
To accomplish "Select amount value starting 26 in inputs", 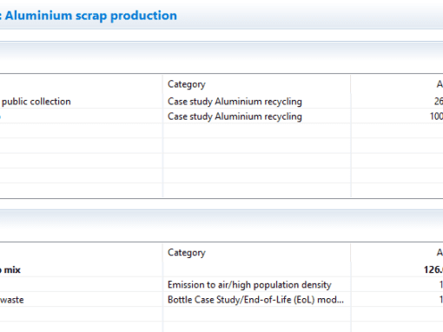I will (439, 102).
